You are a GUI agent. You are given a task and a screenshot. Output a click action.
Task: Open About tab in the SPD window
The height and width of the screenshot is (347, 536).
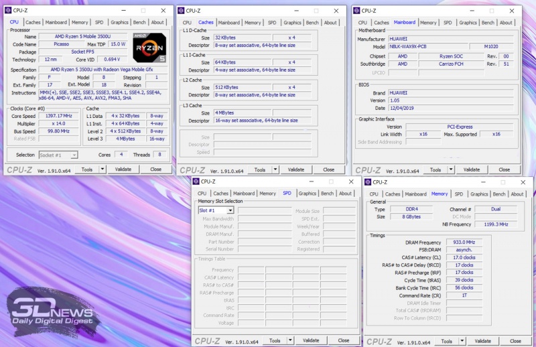[345, 194]
